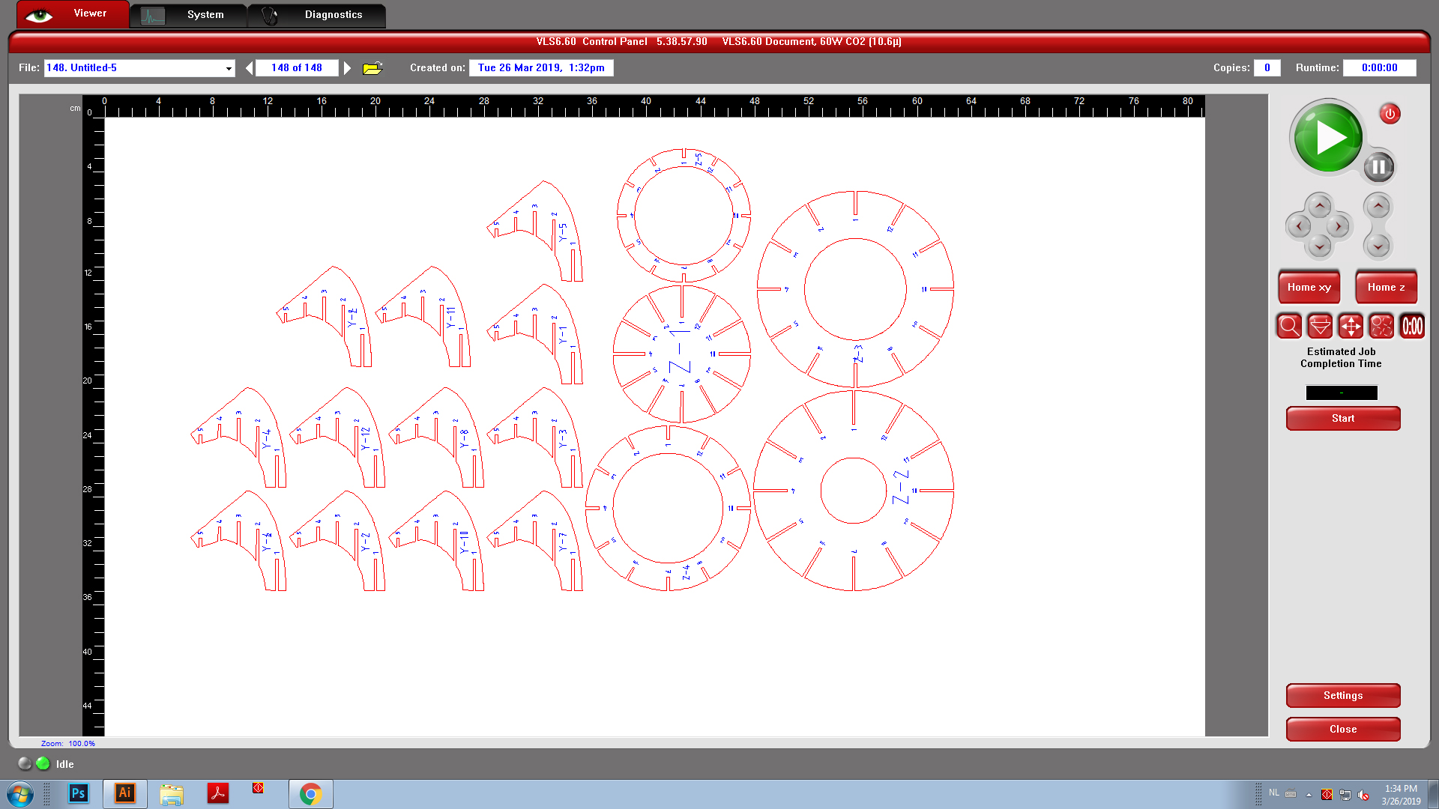Open the Diagnostics tab

[317, 15]
